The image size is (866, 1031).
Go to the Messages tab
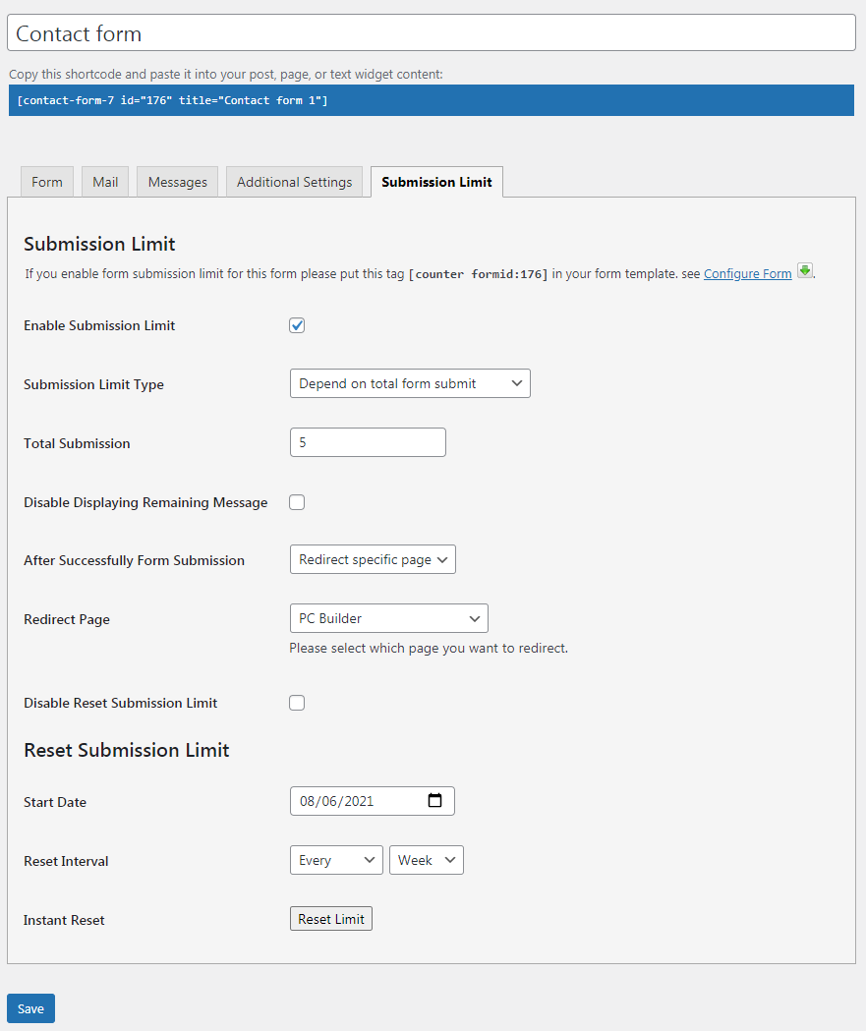point(178,182)
